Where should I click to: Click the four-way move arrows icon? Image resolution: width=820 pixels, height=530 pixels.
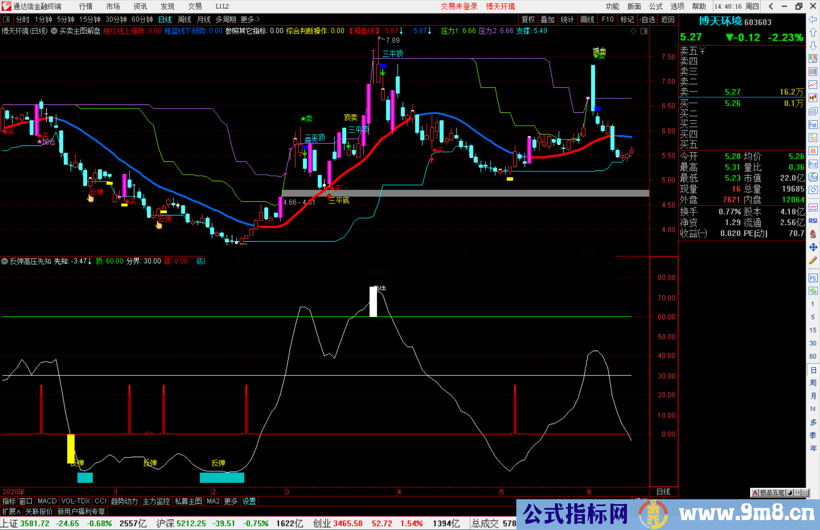pos(813,247)
